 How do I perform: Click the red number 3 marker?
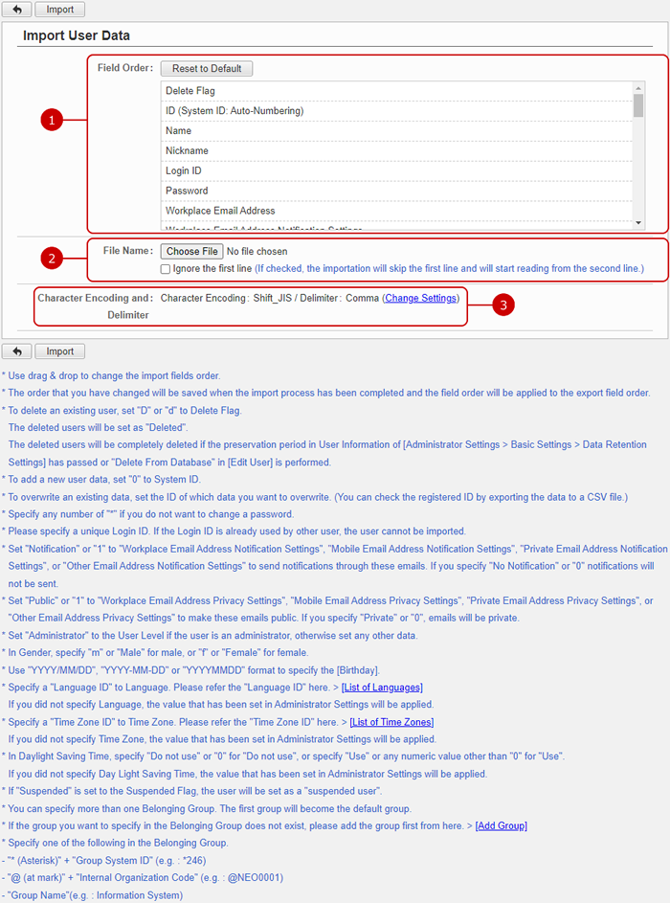pos(504,305)
